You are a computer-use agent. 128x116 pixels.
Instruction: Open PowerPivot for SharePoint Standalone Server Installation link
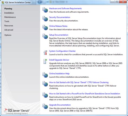point(85,94)
